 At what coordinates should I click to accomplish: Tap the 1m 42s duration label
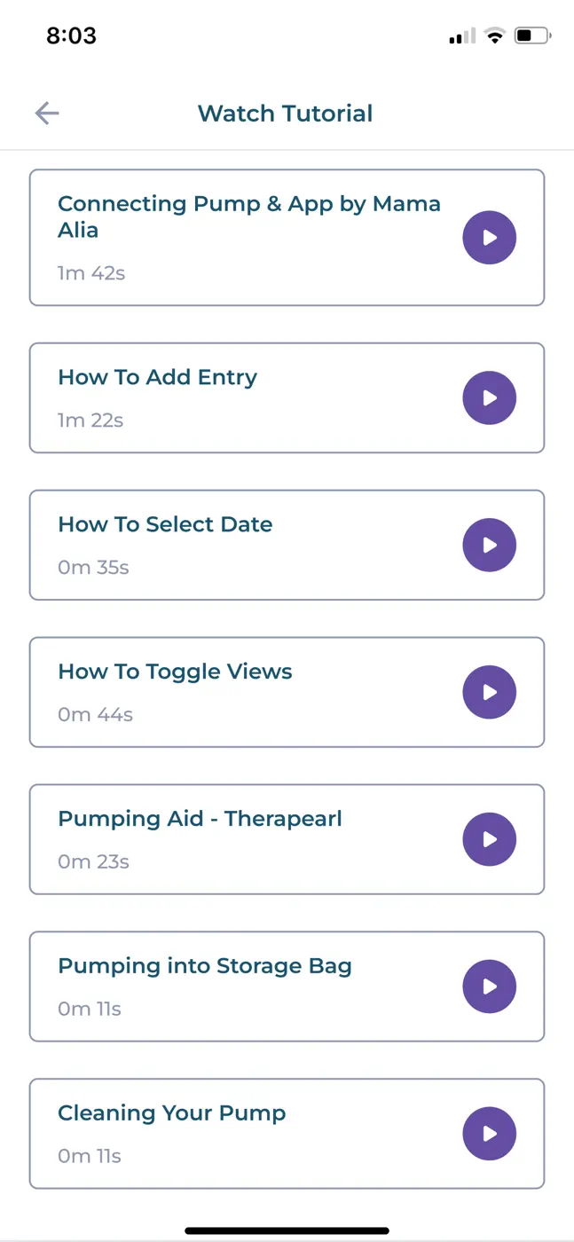[91, 273]
